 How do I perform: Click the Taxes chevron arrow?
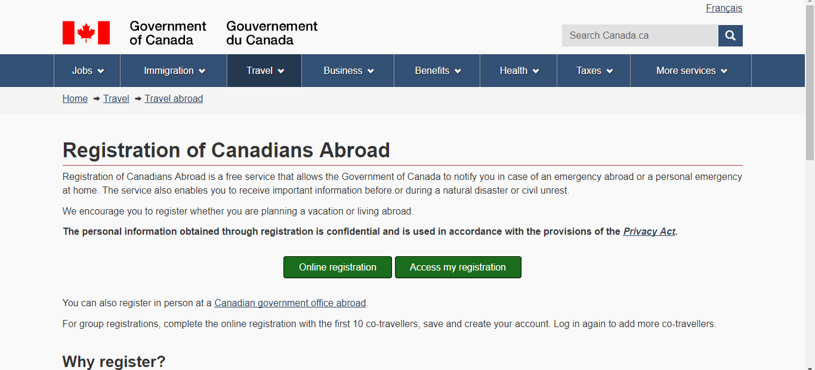pos(610,71)
